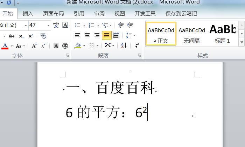Click the clear formatting icon
This screenshot has width=245, height=147.
pyautogui.click(x=43, y=36)
